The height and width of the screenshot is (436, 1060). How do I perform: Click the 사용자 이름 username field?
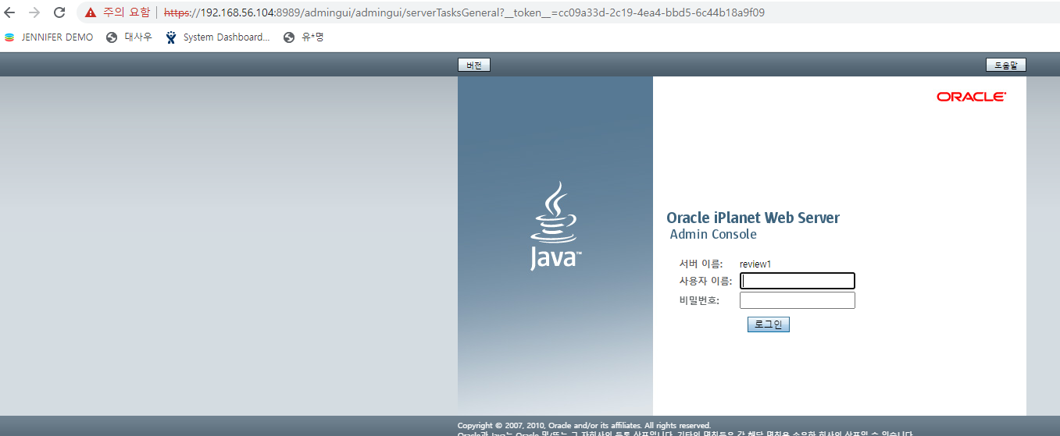[x=798, y=281]
